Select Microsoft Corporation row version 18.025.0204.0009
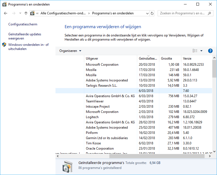The image size is (217, 175). coord(134,112)
